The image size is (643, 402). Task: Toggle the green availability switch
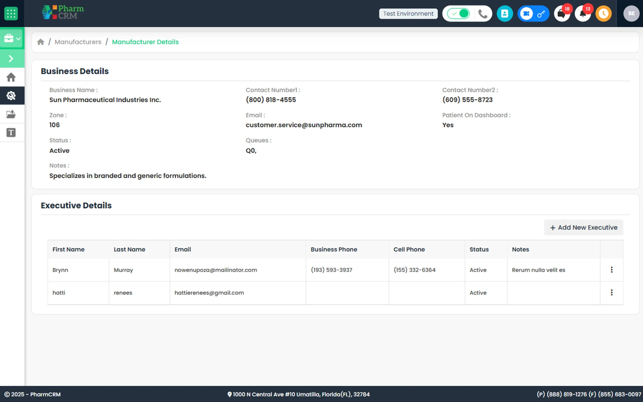[x=458, y=13]
